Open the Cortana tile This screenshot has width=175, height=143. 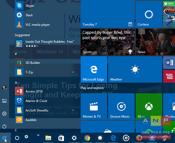click(149, 14)
